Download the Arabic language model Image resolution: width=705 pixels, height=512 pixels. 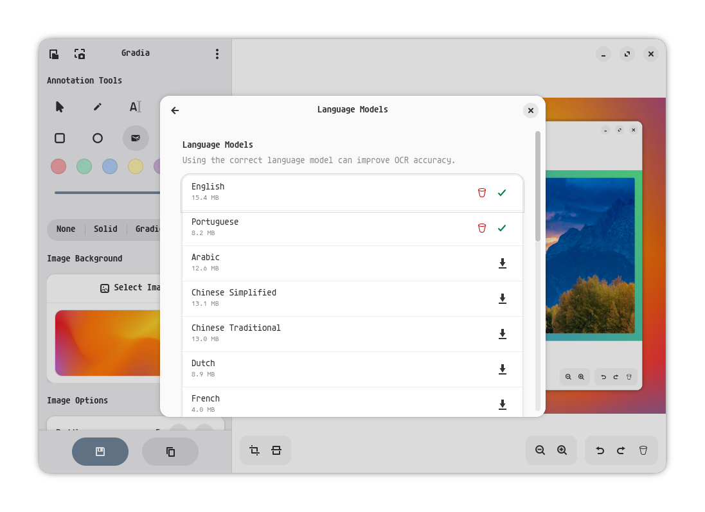[x=502, y=263]
